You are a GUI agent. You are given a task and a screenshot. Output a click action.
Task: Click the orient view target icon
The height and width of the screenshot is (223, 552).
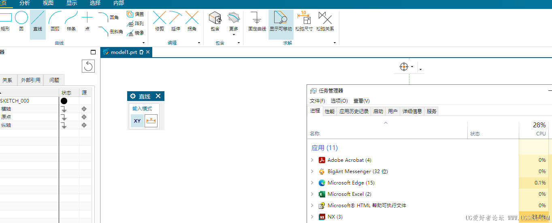tap(404, 67)
